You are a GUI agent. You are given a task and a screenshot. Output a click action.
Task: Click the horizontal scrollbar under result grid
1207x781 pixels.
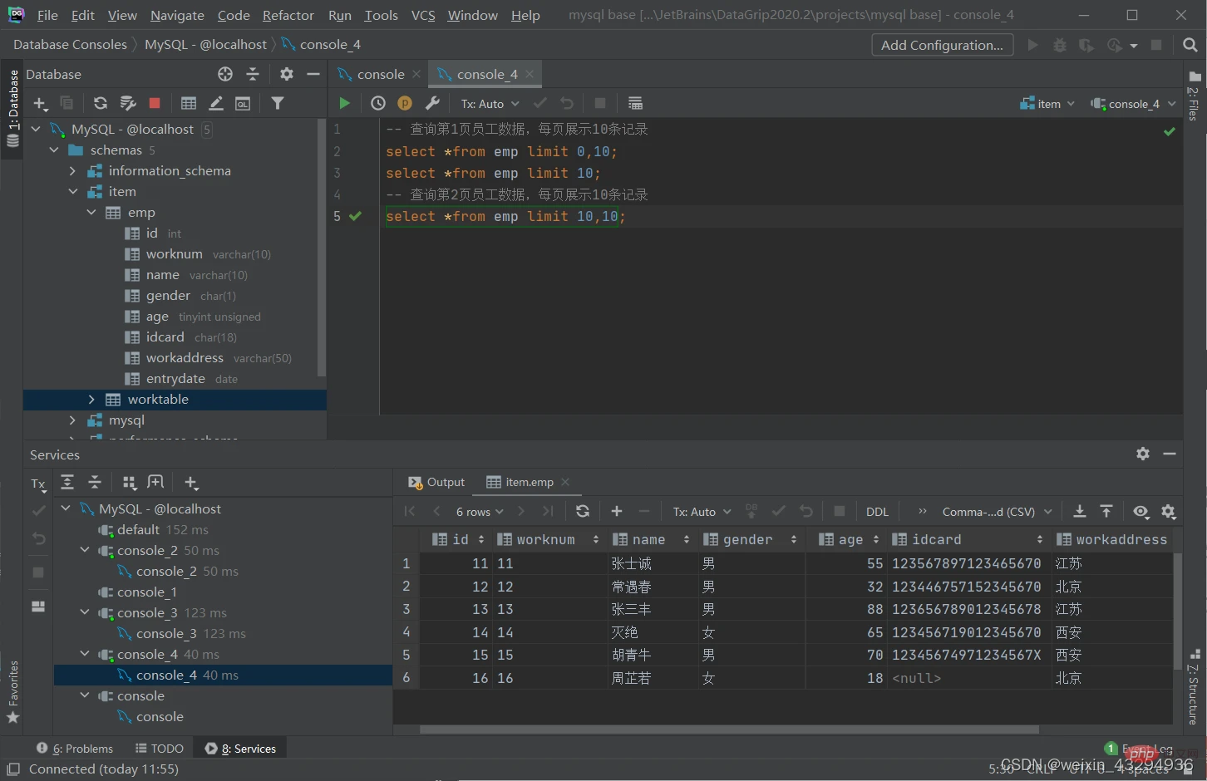(729, 729)
